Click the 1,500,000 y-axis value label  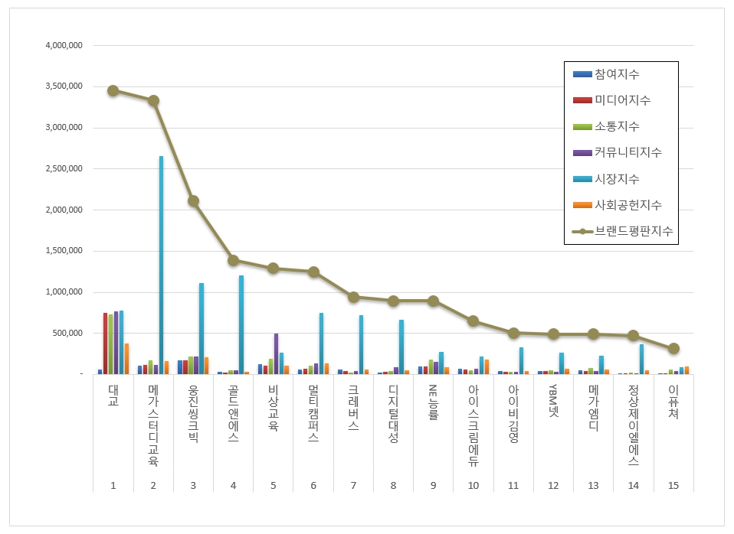[64, 251]
